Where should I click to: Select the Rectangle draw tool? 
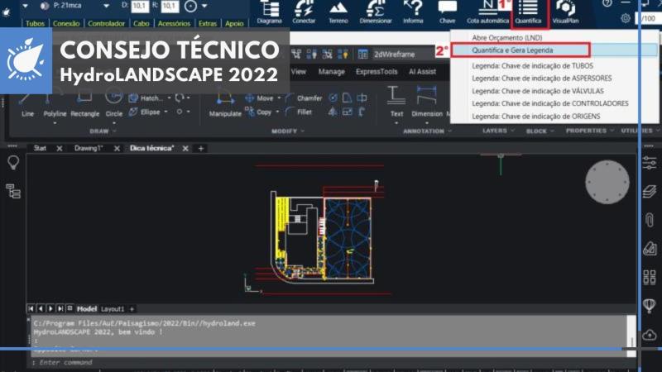[x=85, y=105]
